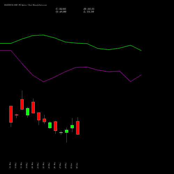Click the 14 May date label
The height and width of the screenshot is (174, 174).
pos(10,165)
